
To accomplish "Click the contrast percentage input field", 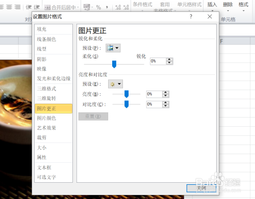I will click(155, 104).
